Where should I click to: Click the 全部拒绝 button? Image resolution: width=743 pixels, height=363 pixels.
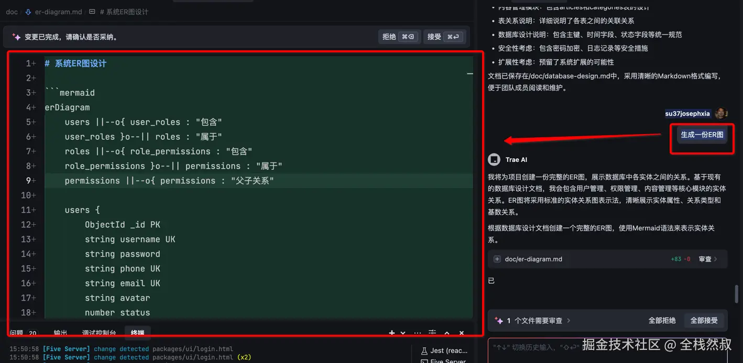[x=662, y=321]
